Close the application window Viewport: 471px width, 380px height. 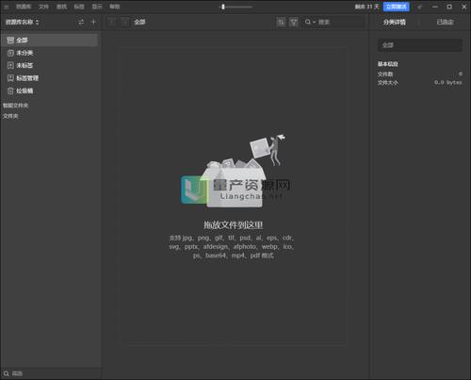pos(463,7)
